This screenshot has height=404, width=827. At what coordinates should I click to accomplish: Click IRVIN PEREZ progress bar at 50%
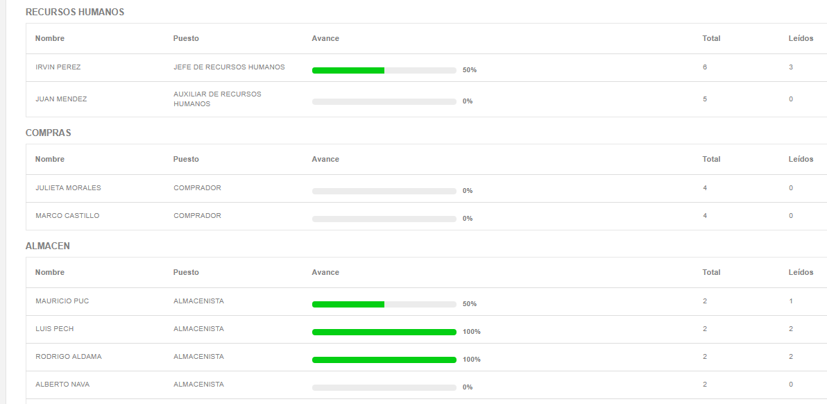(x=384, y=70)
